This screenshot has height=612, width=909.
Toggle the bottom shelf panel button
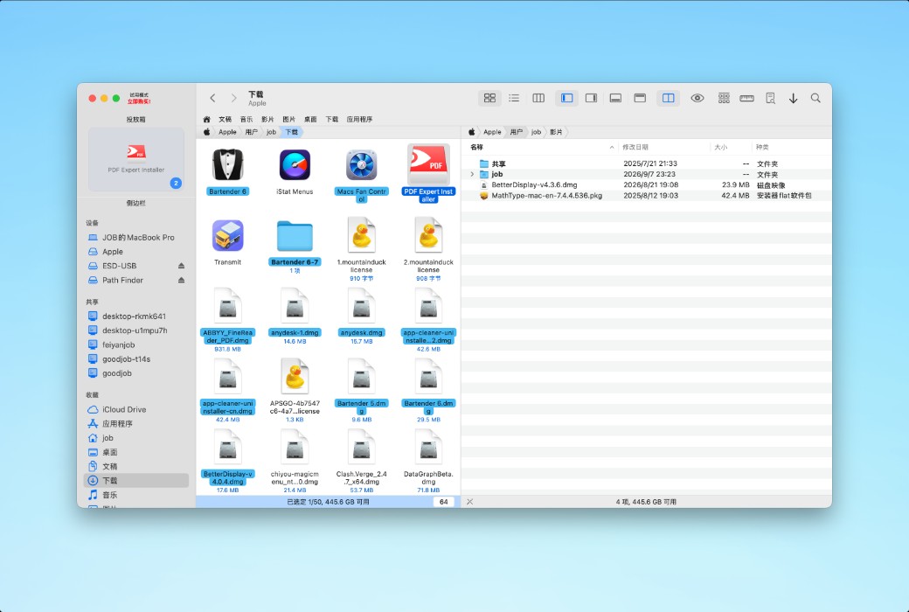(615, 98)
